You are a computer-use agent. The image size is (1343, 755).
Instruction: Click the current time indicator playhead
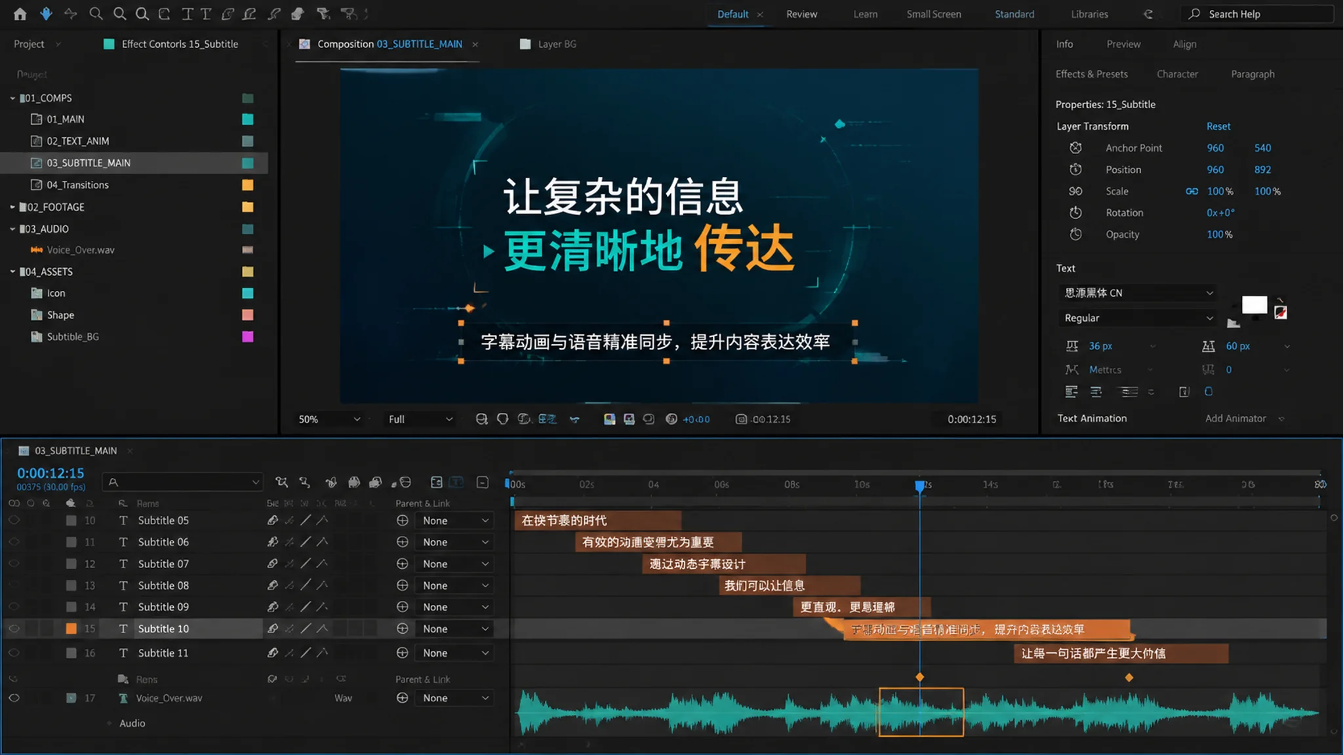920,485
